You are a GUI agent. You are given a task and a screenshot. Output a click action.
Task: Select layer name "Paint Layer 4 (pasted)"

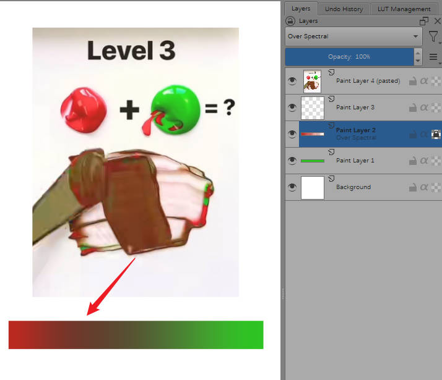point(368,81)
